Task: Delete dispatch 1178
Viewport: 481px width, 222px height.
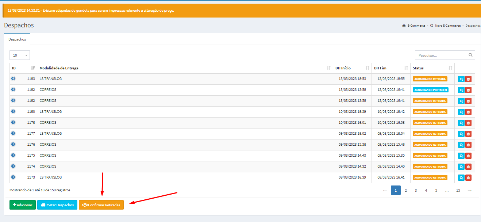Action: [x=468, y=123]
